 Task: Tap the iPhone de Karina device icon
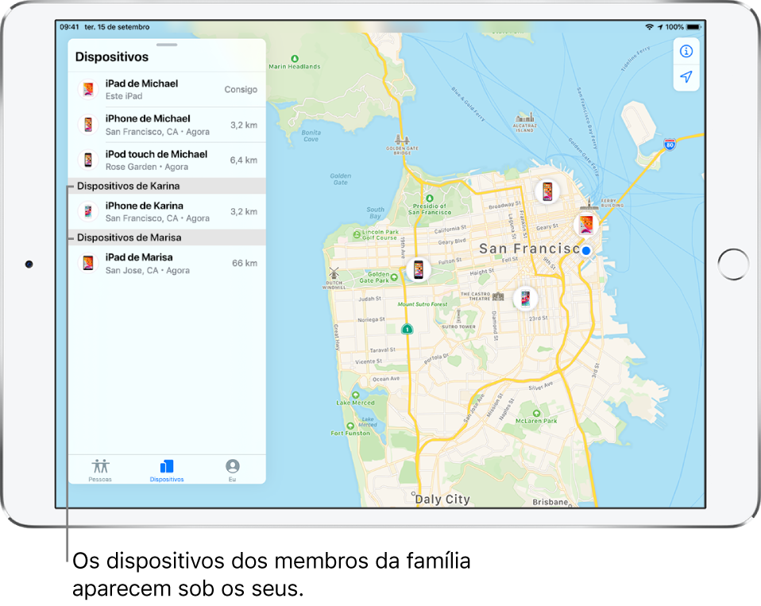pos(88,211)
